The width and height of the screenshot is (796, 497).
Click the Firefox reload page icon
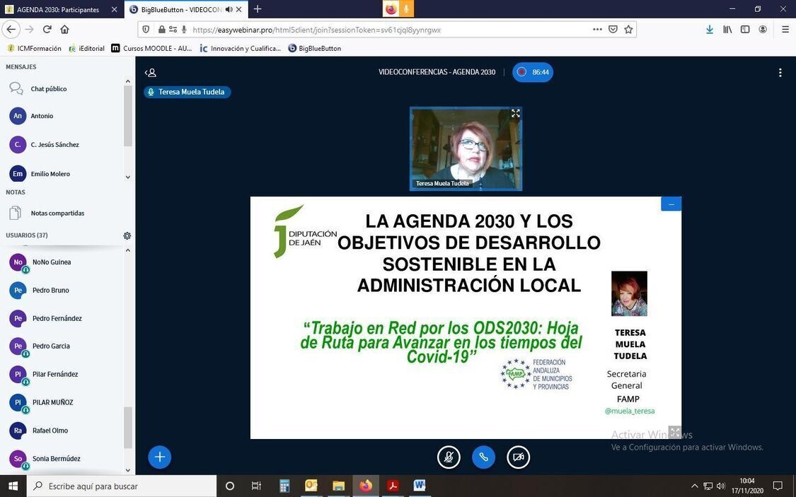click(x=47, y=30)
